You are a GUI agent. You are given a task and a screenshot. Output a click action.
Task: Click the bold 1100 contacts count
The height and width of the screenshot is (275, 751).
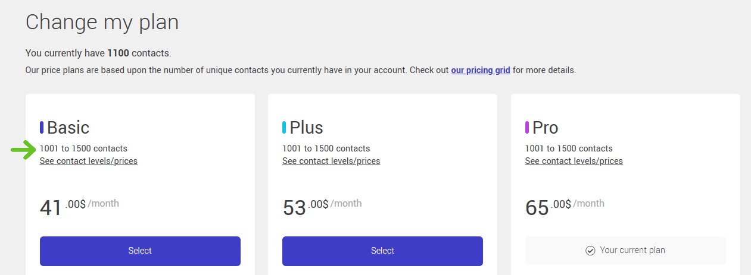click(118, 53)
